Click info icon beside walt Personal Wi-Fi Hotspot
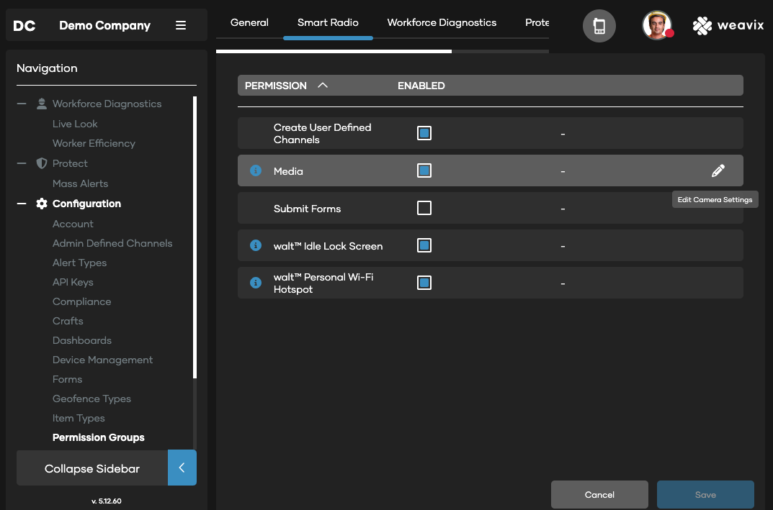 255,283
